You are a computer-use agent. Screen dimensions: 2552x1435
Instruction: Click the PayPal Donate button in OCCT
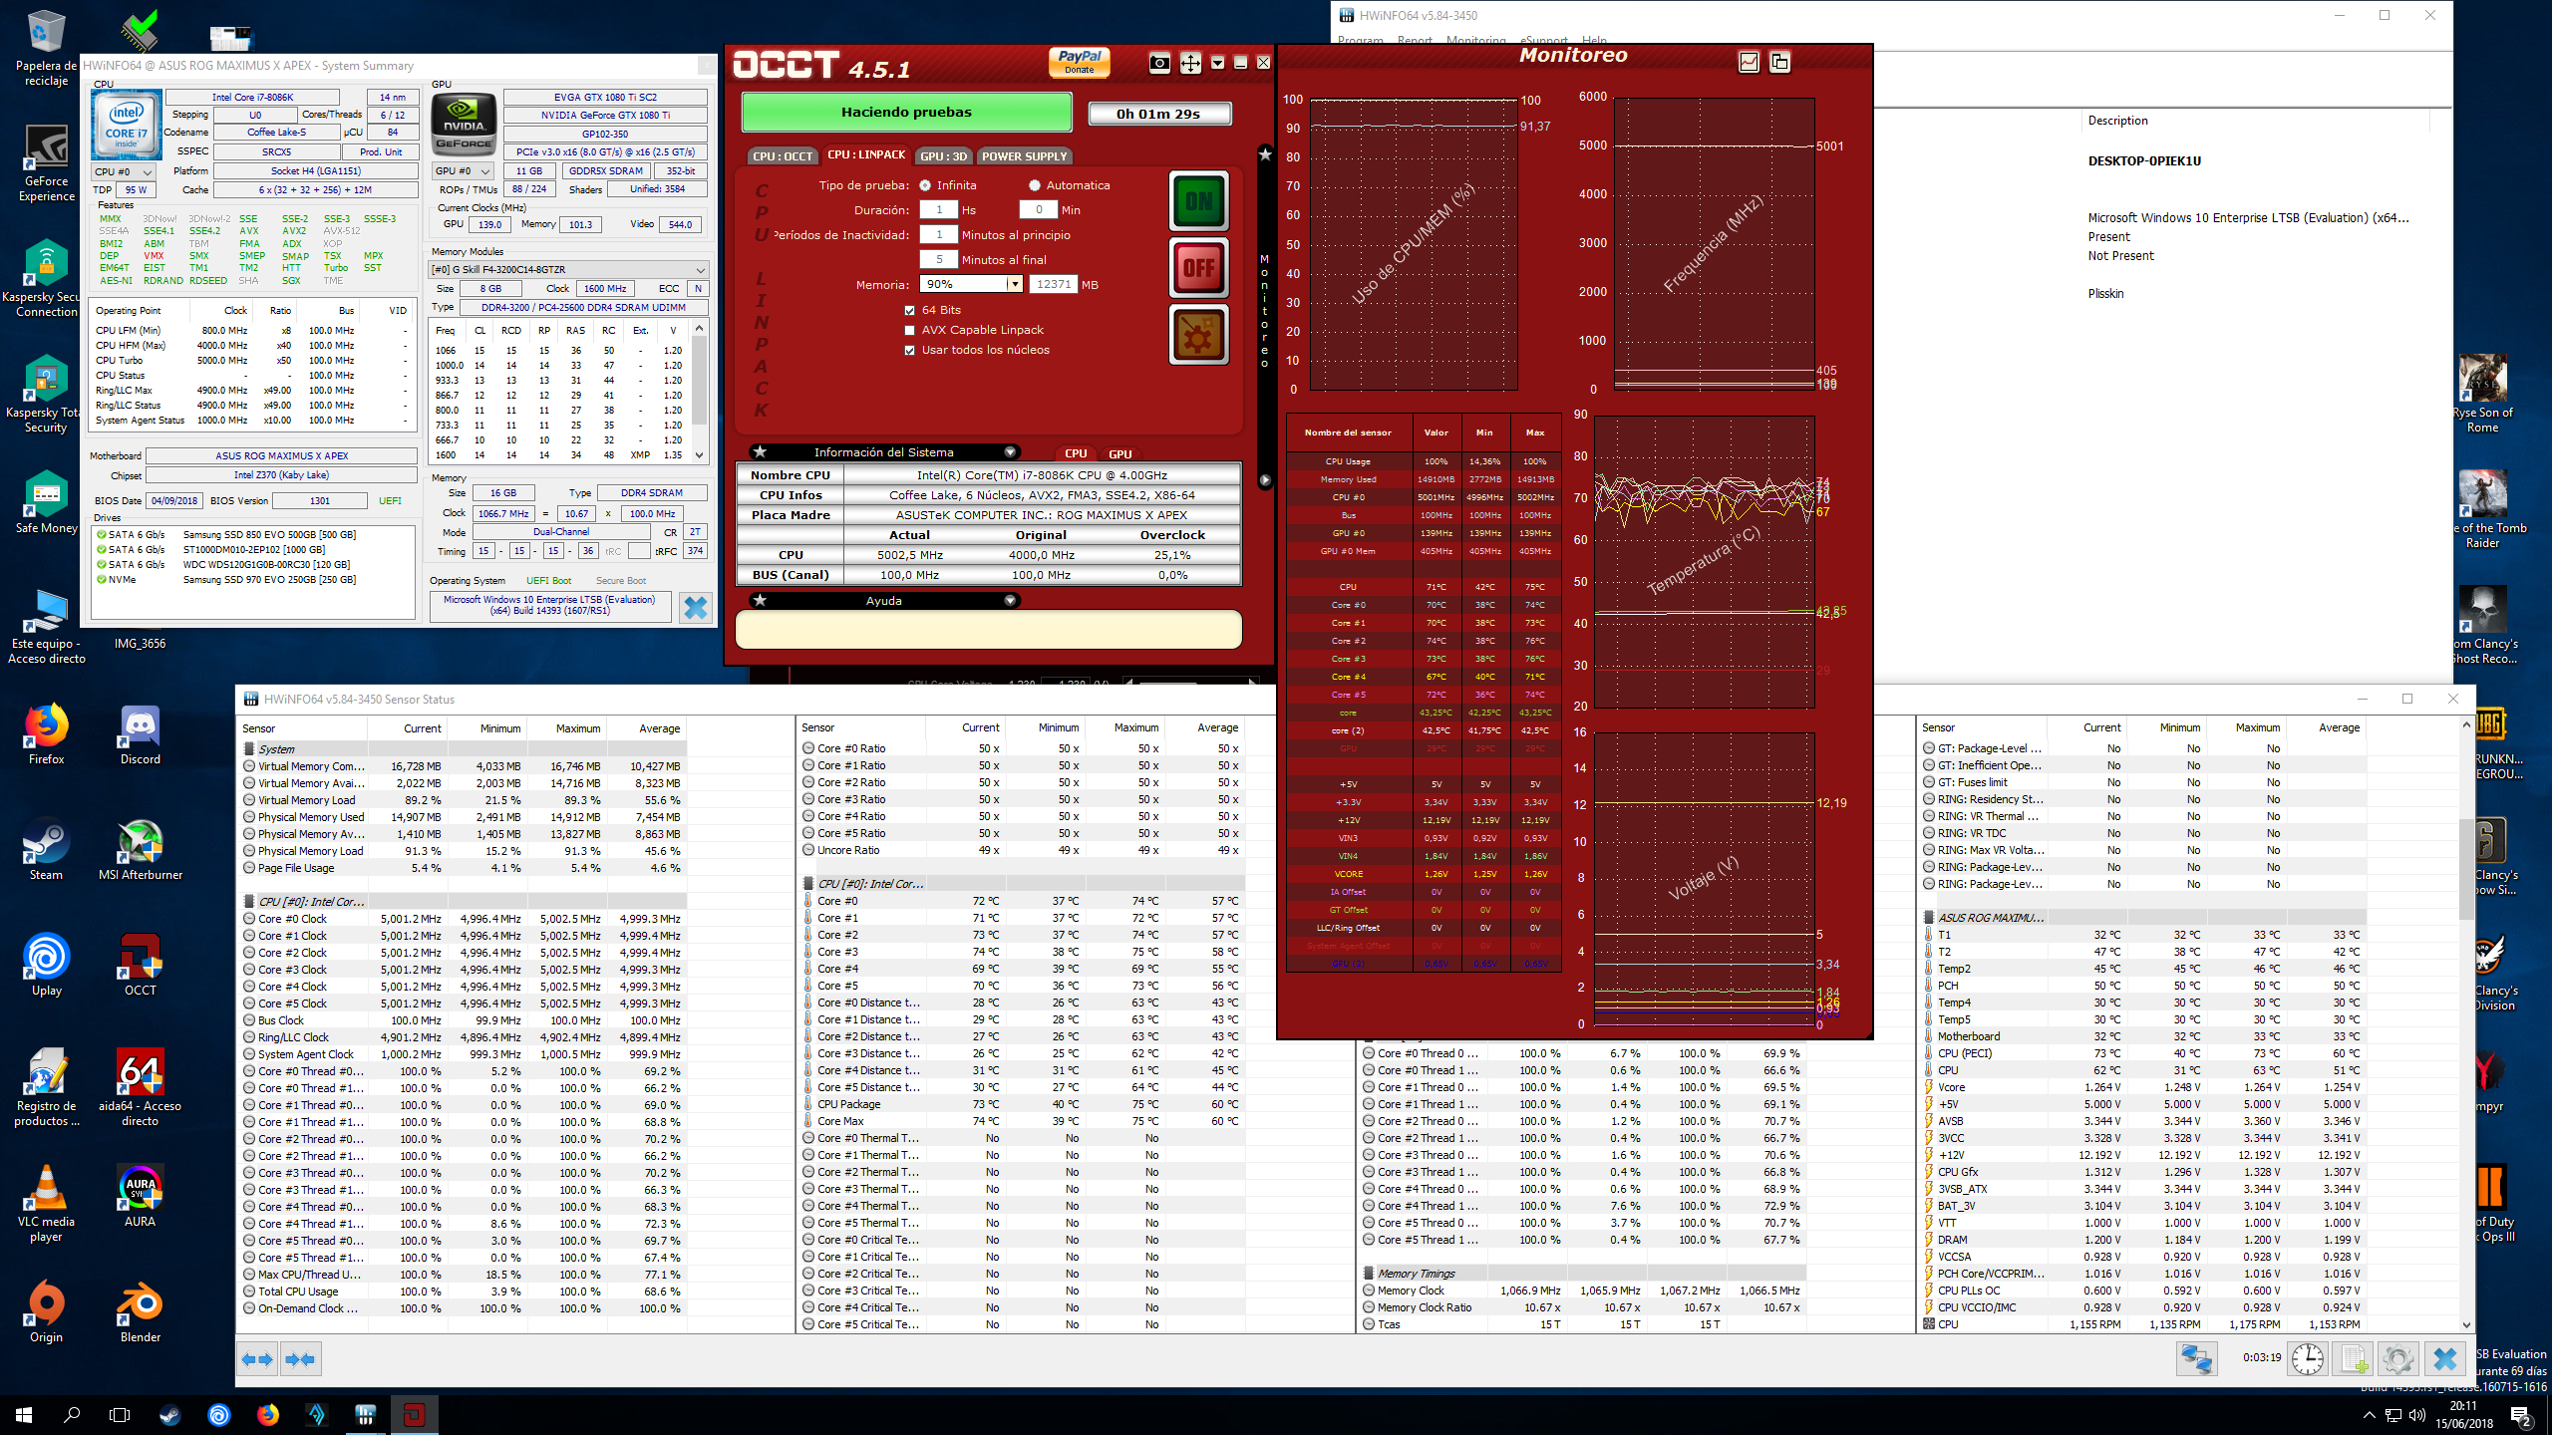pyautogui.click(x=1080, y=62)
